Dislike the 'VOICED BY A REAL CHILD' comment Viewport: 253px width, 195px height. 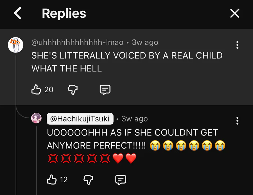pyautogui.click(x=73, y=90)
